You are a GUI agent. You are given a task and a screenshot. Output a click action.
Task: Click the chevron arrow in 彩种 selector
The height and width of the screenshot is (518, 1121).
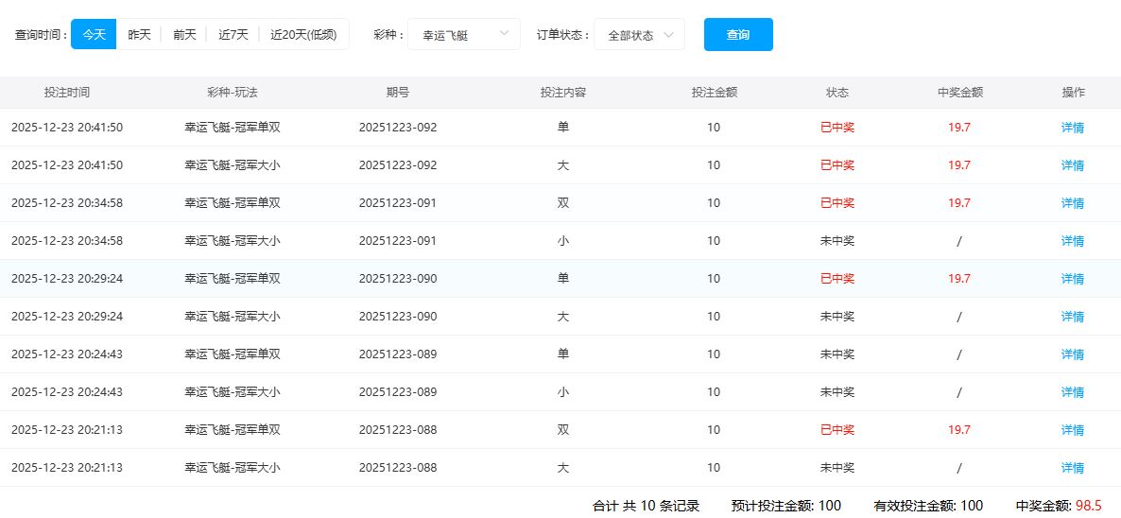(x=504, y=34)
